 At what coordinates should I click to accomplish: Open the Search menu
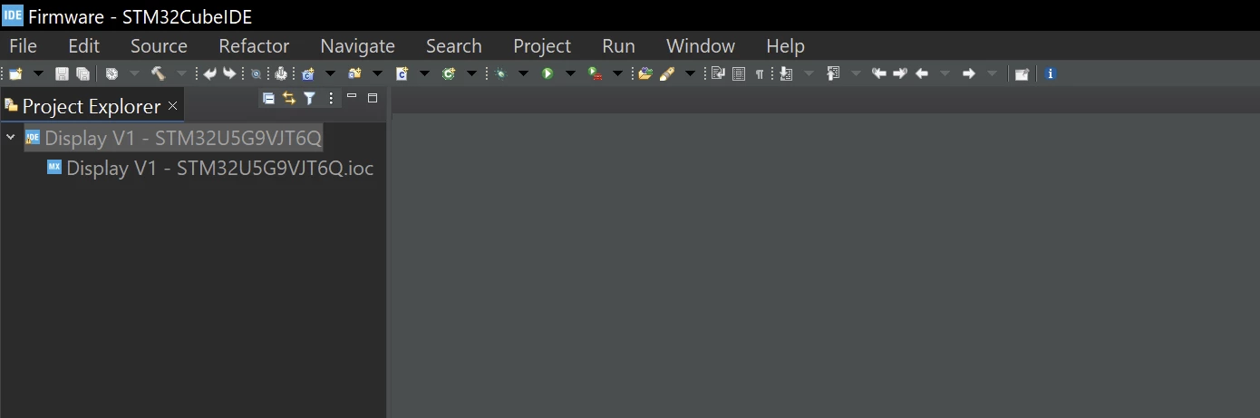(x=453, y=46)
